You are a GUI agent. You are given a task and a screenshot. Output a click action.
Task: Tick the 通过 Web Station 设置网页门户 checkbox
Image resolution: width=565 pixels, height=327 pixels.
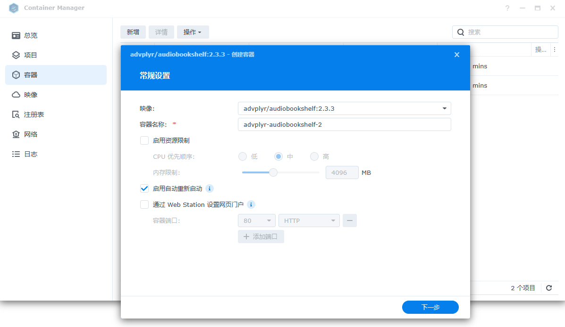point(144,204)
